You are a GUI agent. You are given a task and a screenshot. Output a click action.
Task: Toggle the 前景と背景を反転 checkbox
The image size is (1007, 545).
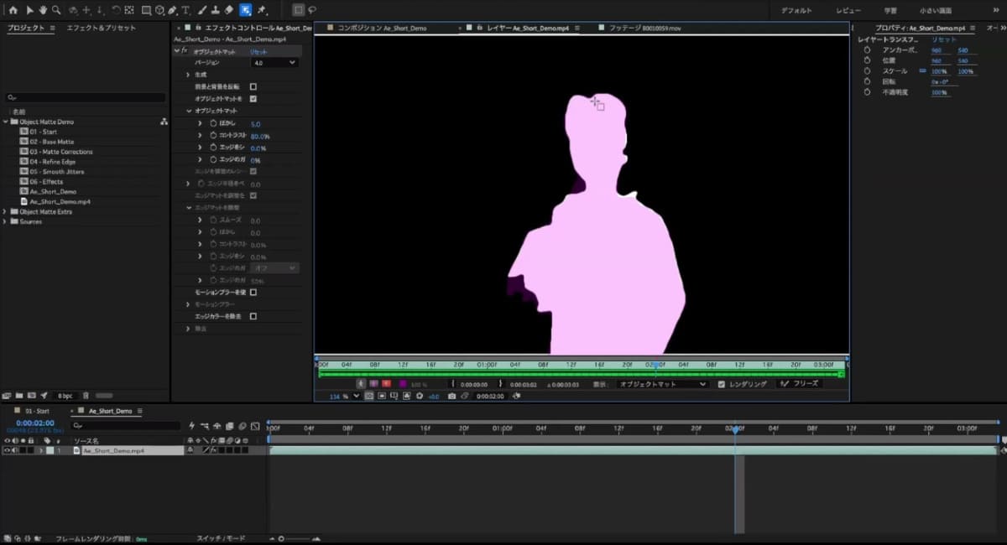(253, 86)
